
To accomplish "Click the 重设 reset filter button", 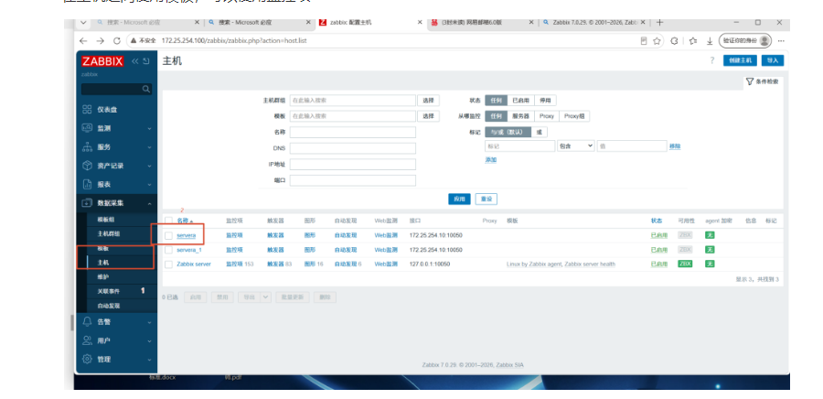I will (x=486, y=199).
